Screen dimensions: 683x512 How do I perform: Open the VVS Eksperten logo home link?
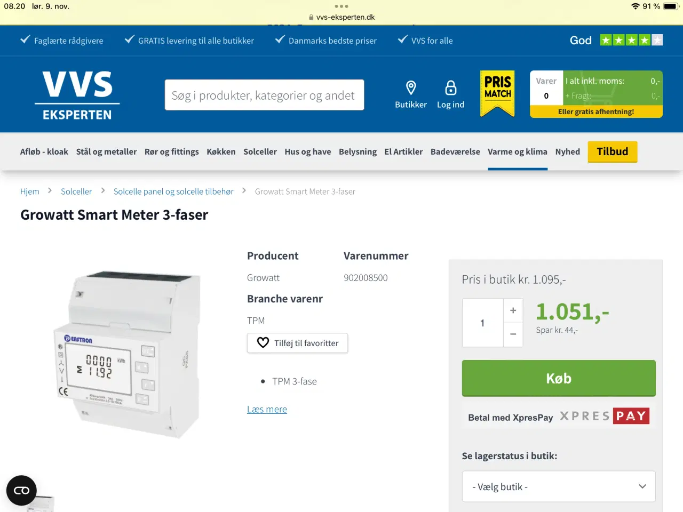pyautogui.click(x=77, y=95)
